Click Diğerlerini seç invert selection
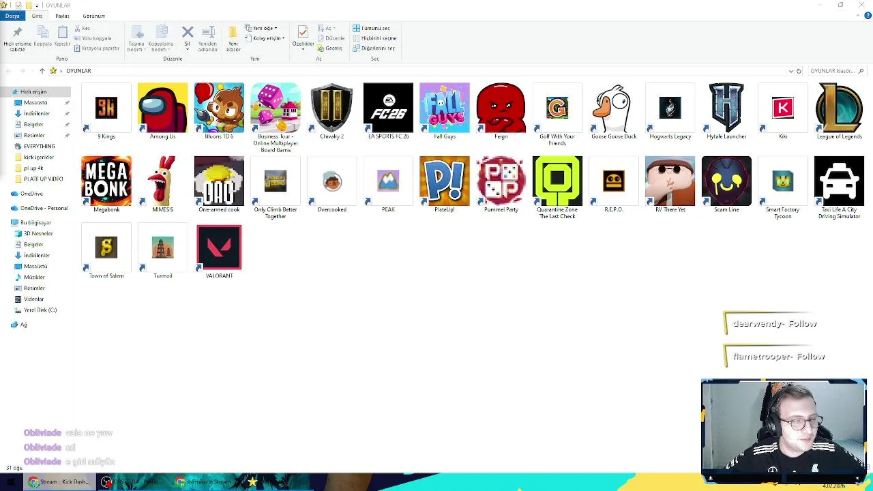This screenshot has height=491, width=873. click(x=374, y=48)
